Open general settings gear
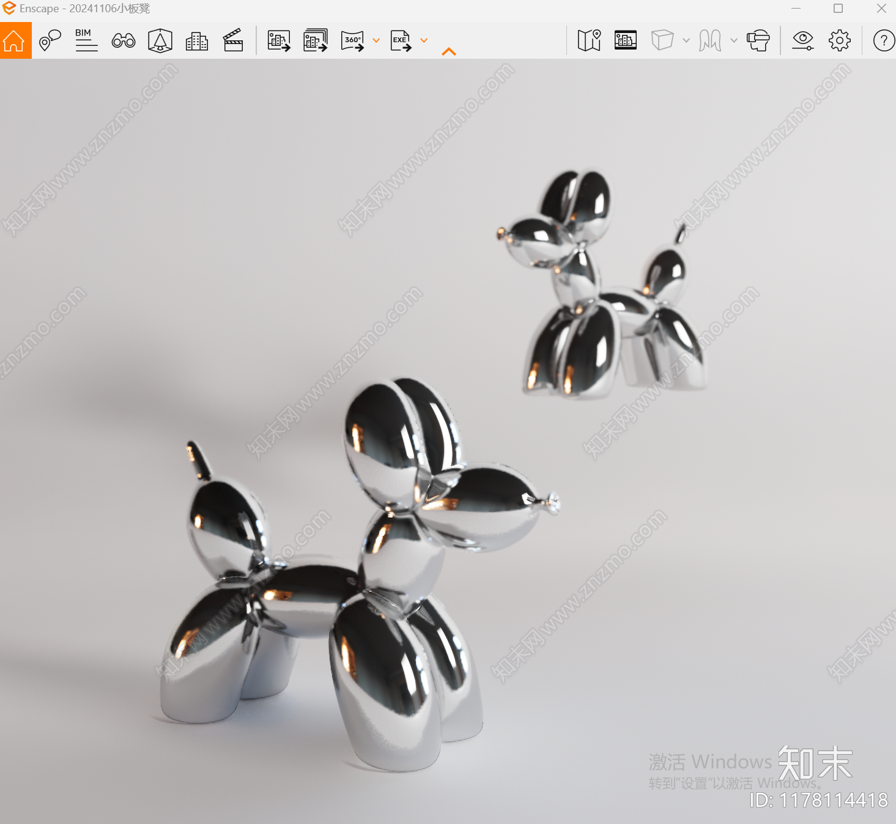This screenshot has width=896, height=824. click(x=840, y=41)
